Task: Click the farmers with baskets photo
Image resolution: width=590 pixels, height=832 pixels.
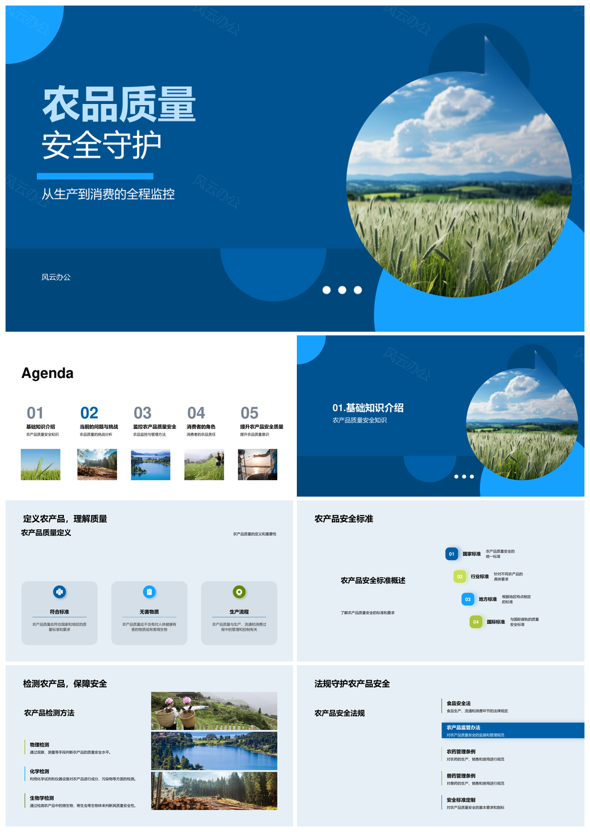Action: coord(214,711)
